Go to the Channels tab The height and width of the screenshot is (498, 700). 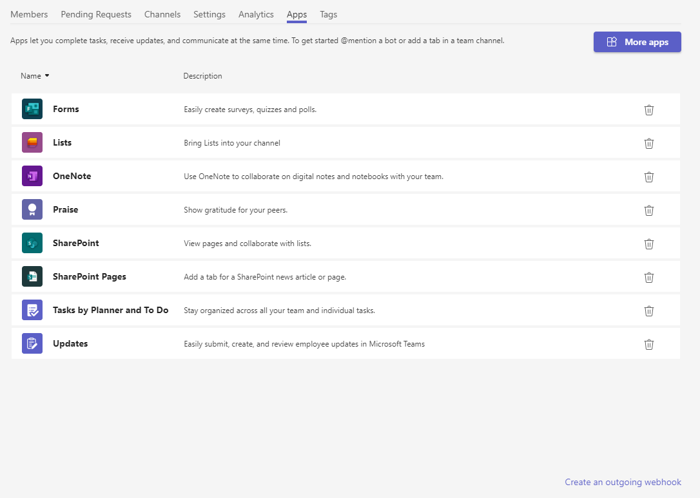click(162, 14)
